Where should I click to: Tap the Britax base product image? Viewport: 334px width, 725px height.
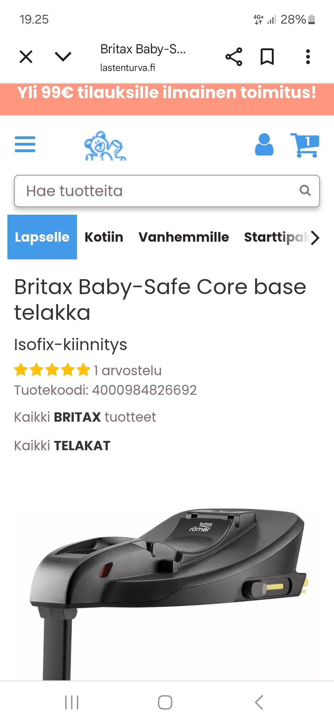pos(167,593)
